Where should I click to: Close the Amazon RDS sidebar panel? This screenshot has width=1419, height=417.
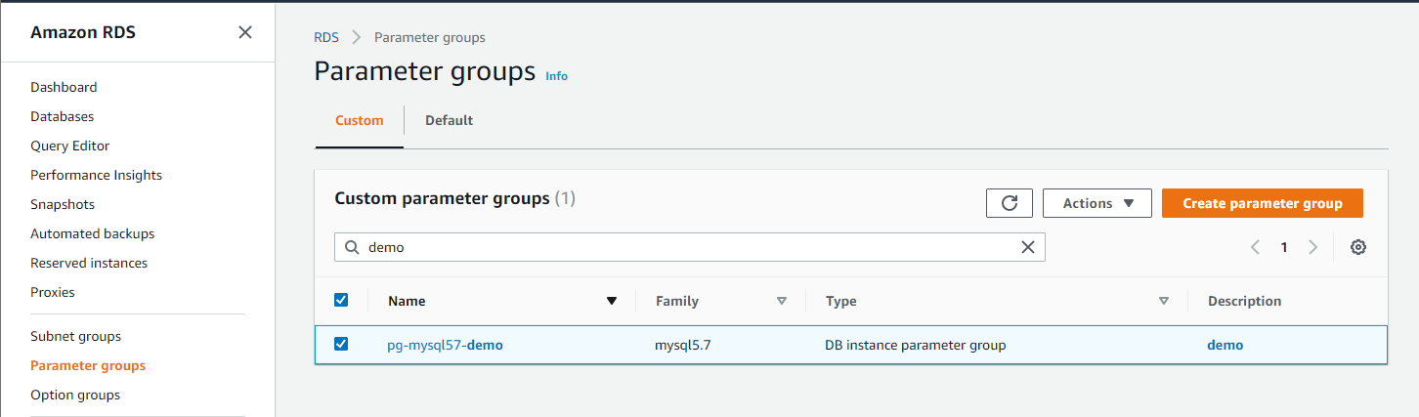point(245,32)
